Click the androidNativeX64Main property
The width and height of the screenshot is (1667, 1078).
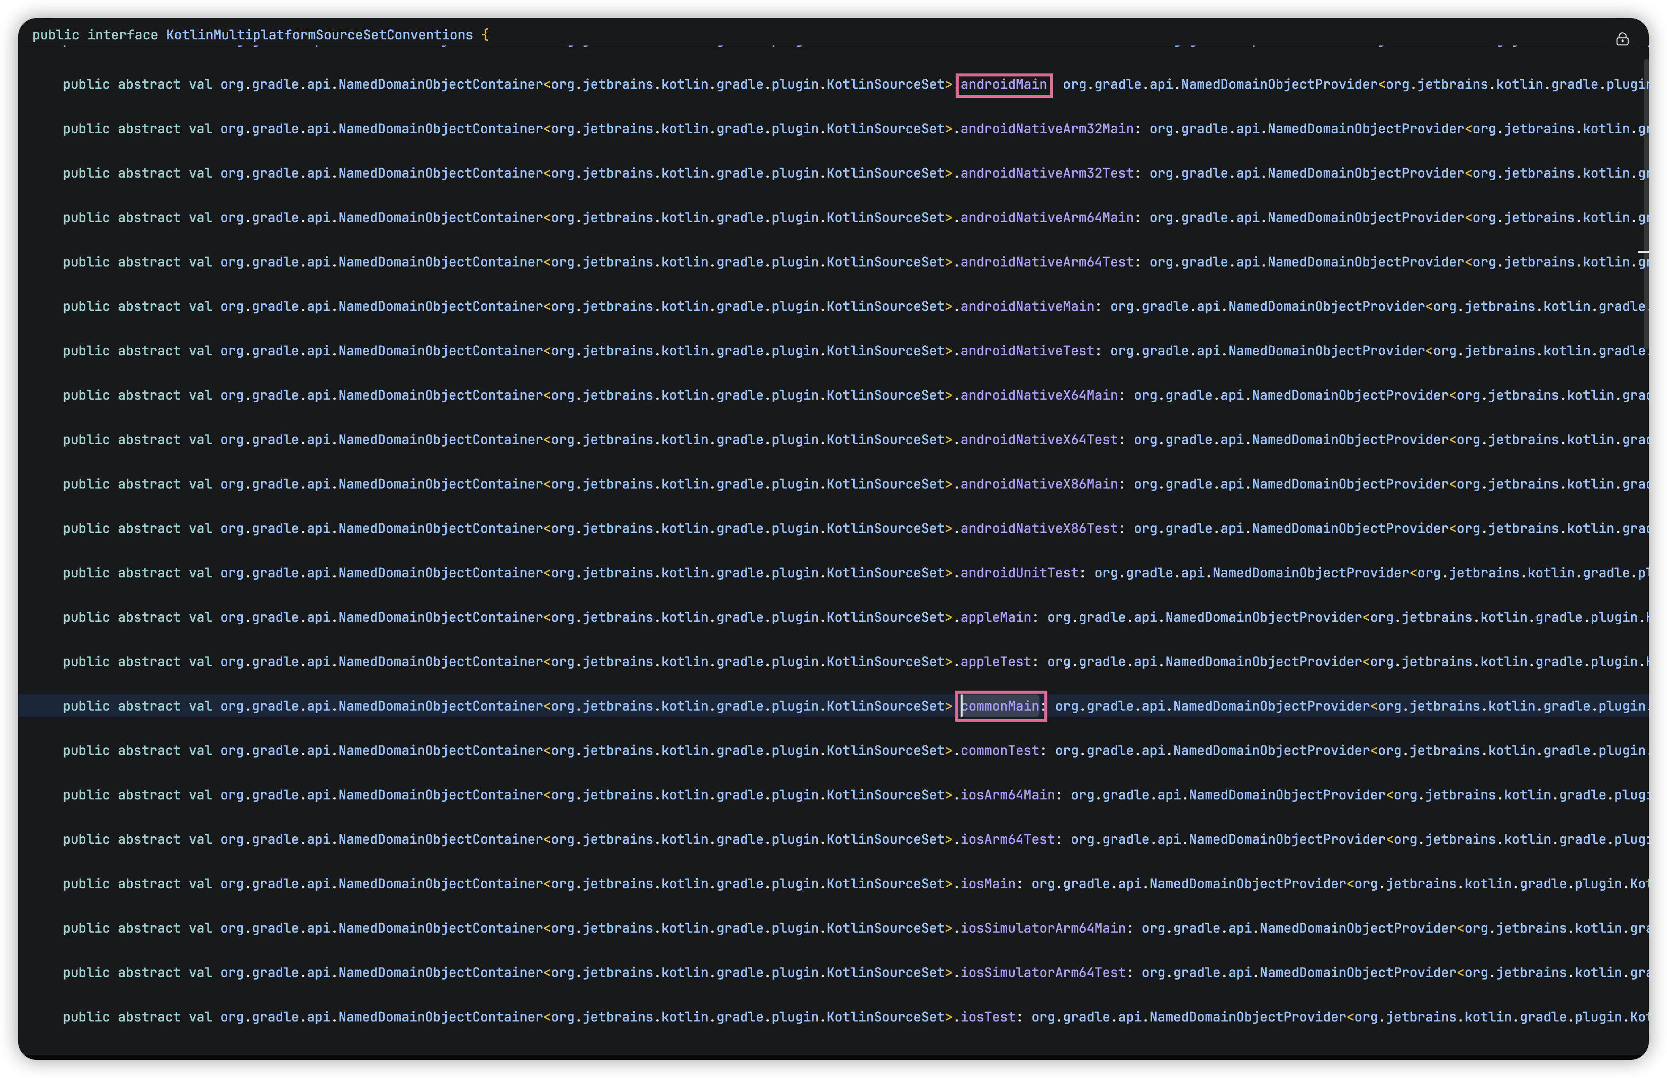click(1038, 396)
